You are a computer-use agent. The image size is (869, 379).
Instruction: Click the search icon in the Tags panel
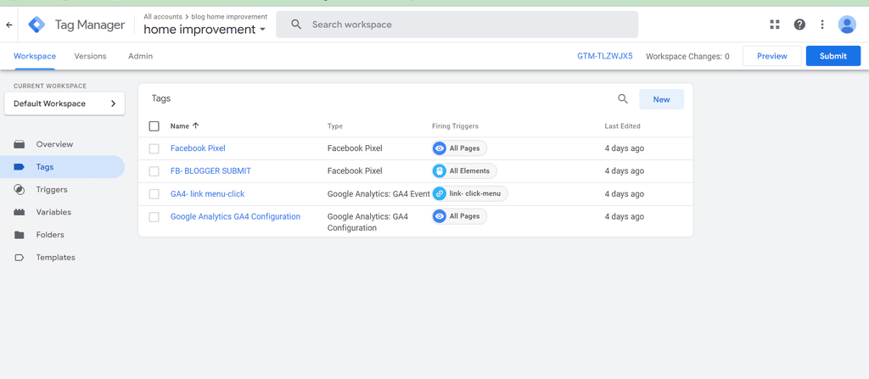click(623, 99)
